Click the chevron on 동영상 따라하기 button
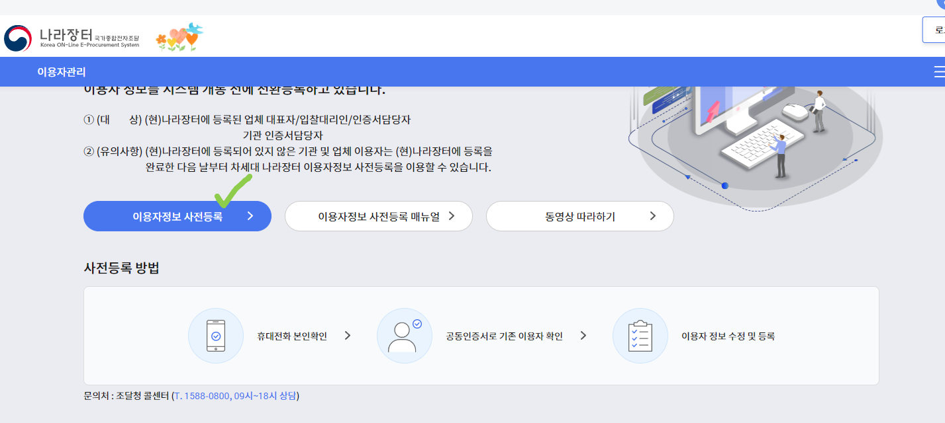The image size is (945, 423). (653, 216)
